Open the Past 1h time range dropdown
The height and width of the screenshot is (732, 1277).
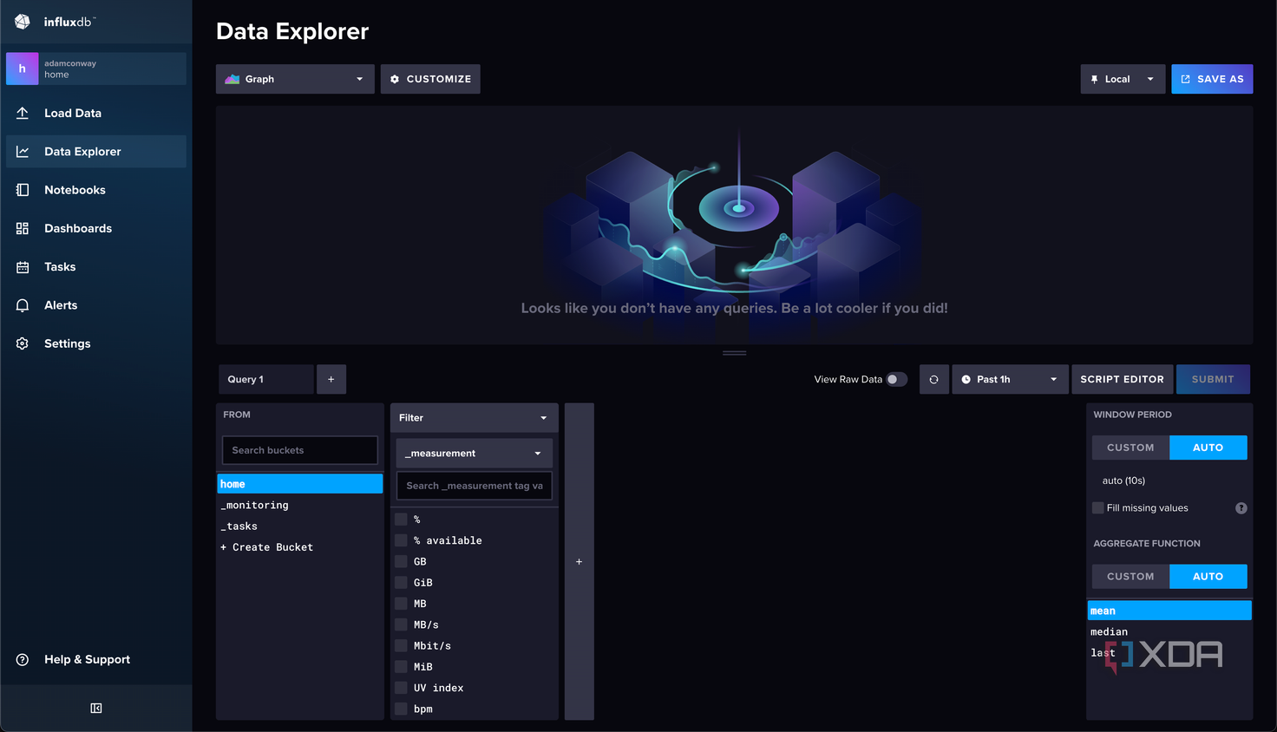pos(1010,379)
